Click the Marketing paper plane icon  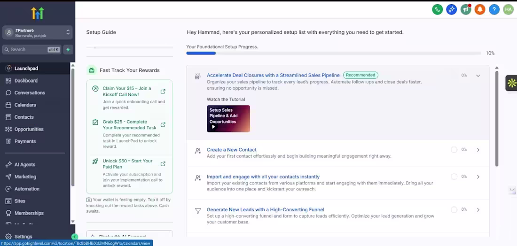tap(8, 177)
